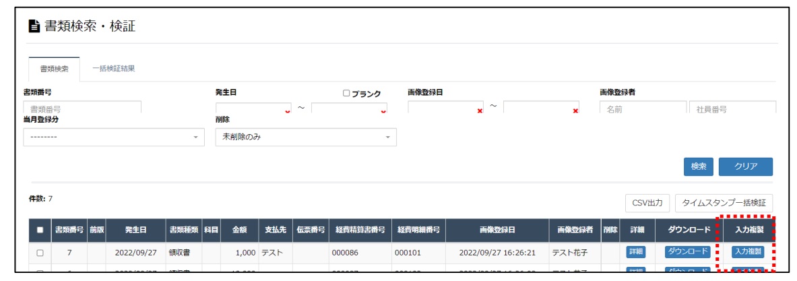Image resolution: width=797 pixels, height=281 pixels.
Task: Toggle the select-all checkbox in table header
Action: [x=40, y=230]
